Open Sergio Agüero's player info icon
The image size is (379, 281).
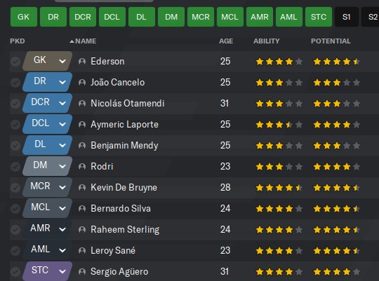(82, 272)
